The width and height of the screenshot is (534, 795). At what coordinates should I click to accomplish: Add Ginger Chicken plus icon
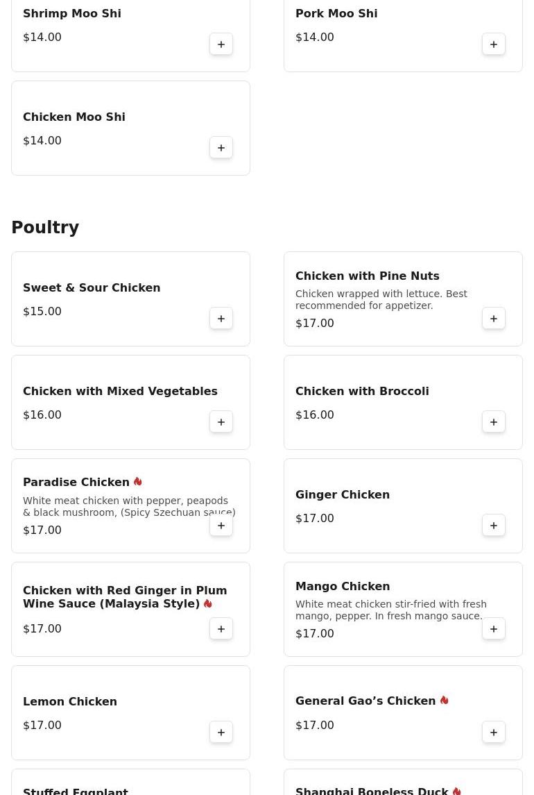point(494,526)
